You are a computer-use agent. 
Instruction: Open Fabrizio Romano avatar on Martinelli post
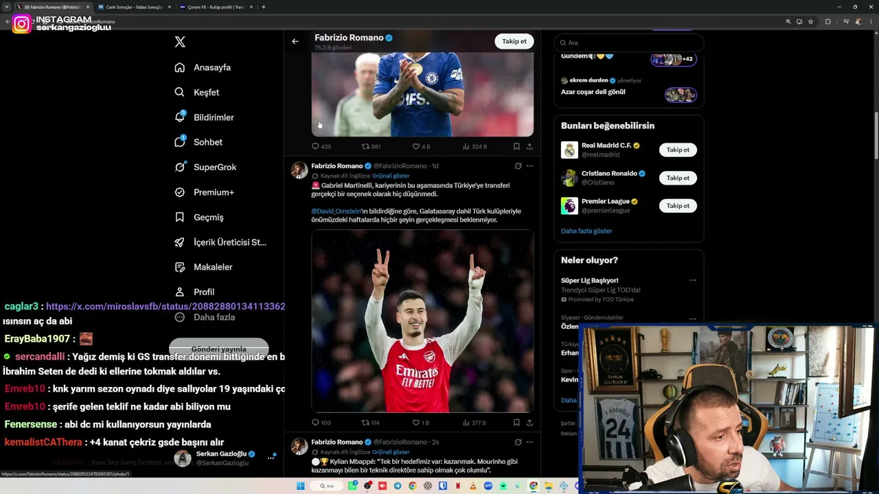(299, 170)
